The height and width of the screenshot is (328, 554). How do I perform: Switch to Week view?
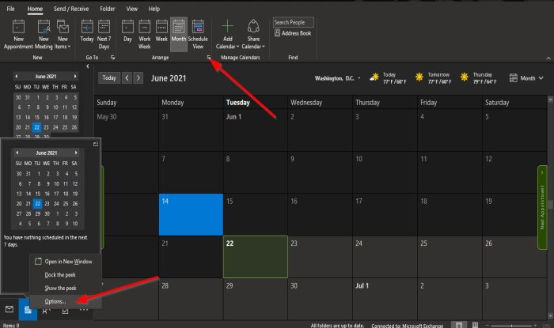coord(161,32)
